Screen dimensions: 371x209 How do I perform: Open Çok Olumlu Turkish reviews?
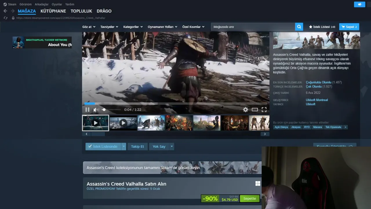click(314, 87)
